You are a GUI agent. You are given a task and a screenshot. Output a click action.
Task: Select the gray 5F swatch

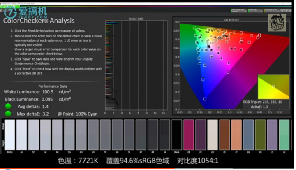click(x=33, y=135)
